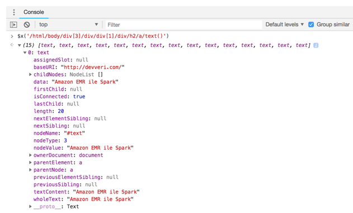
Task: Uncheck the Group similar checkbox
Action: click(x=311, y=25)
